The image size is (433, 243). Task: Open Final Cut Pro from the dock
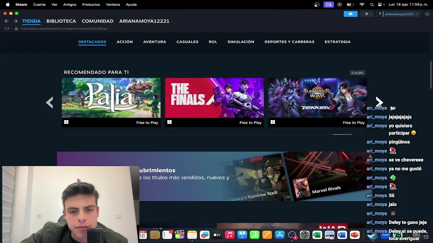point(179,235)
